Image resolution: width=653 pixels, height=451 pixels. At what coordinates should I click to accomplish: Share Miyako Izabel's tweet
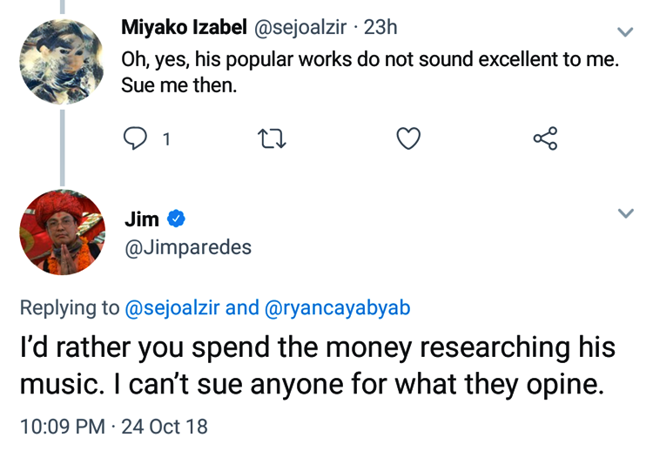[x=544, y=138]
